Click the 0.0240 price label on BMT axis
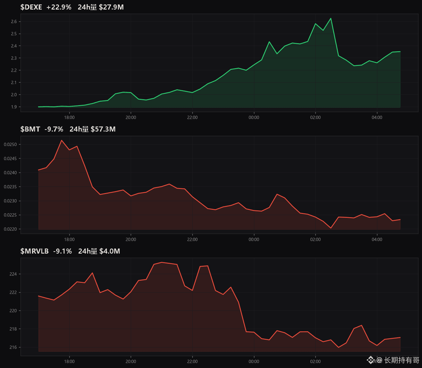 pyautogui.click(x=10, y=173)
